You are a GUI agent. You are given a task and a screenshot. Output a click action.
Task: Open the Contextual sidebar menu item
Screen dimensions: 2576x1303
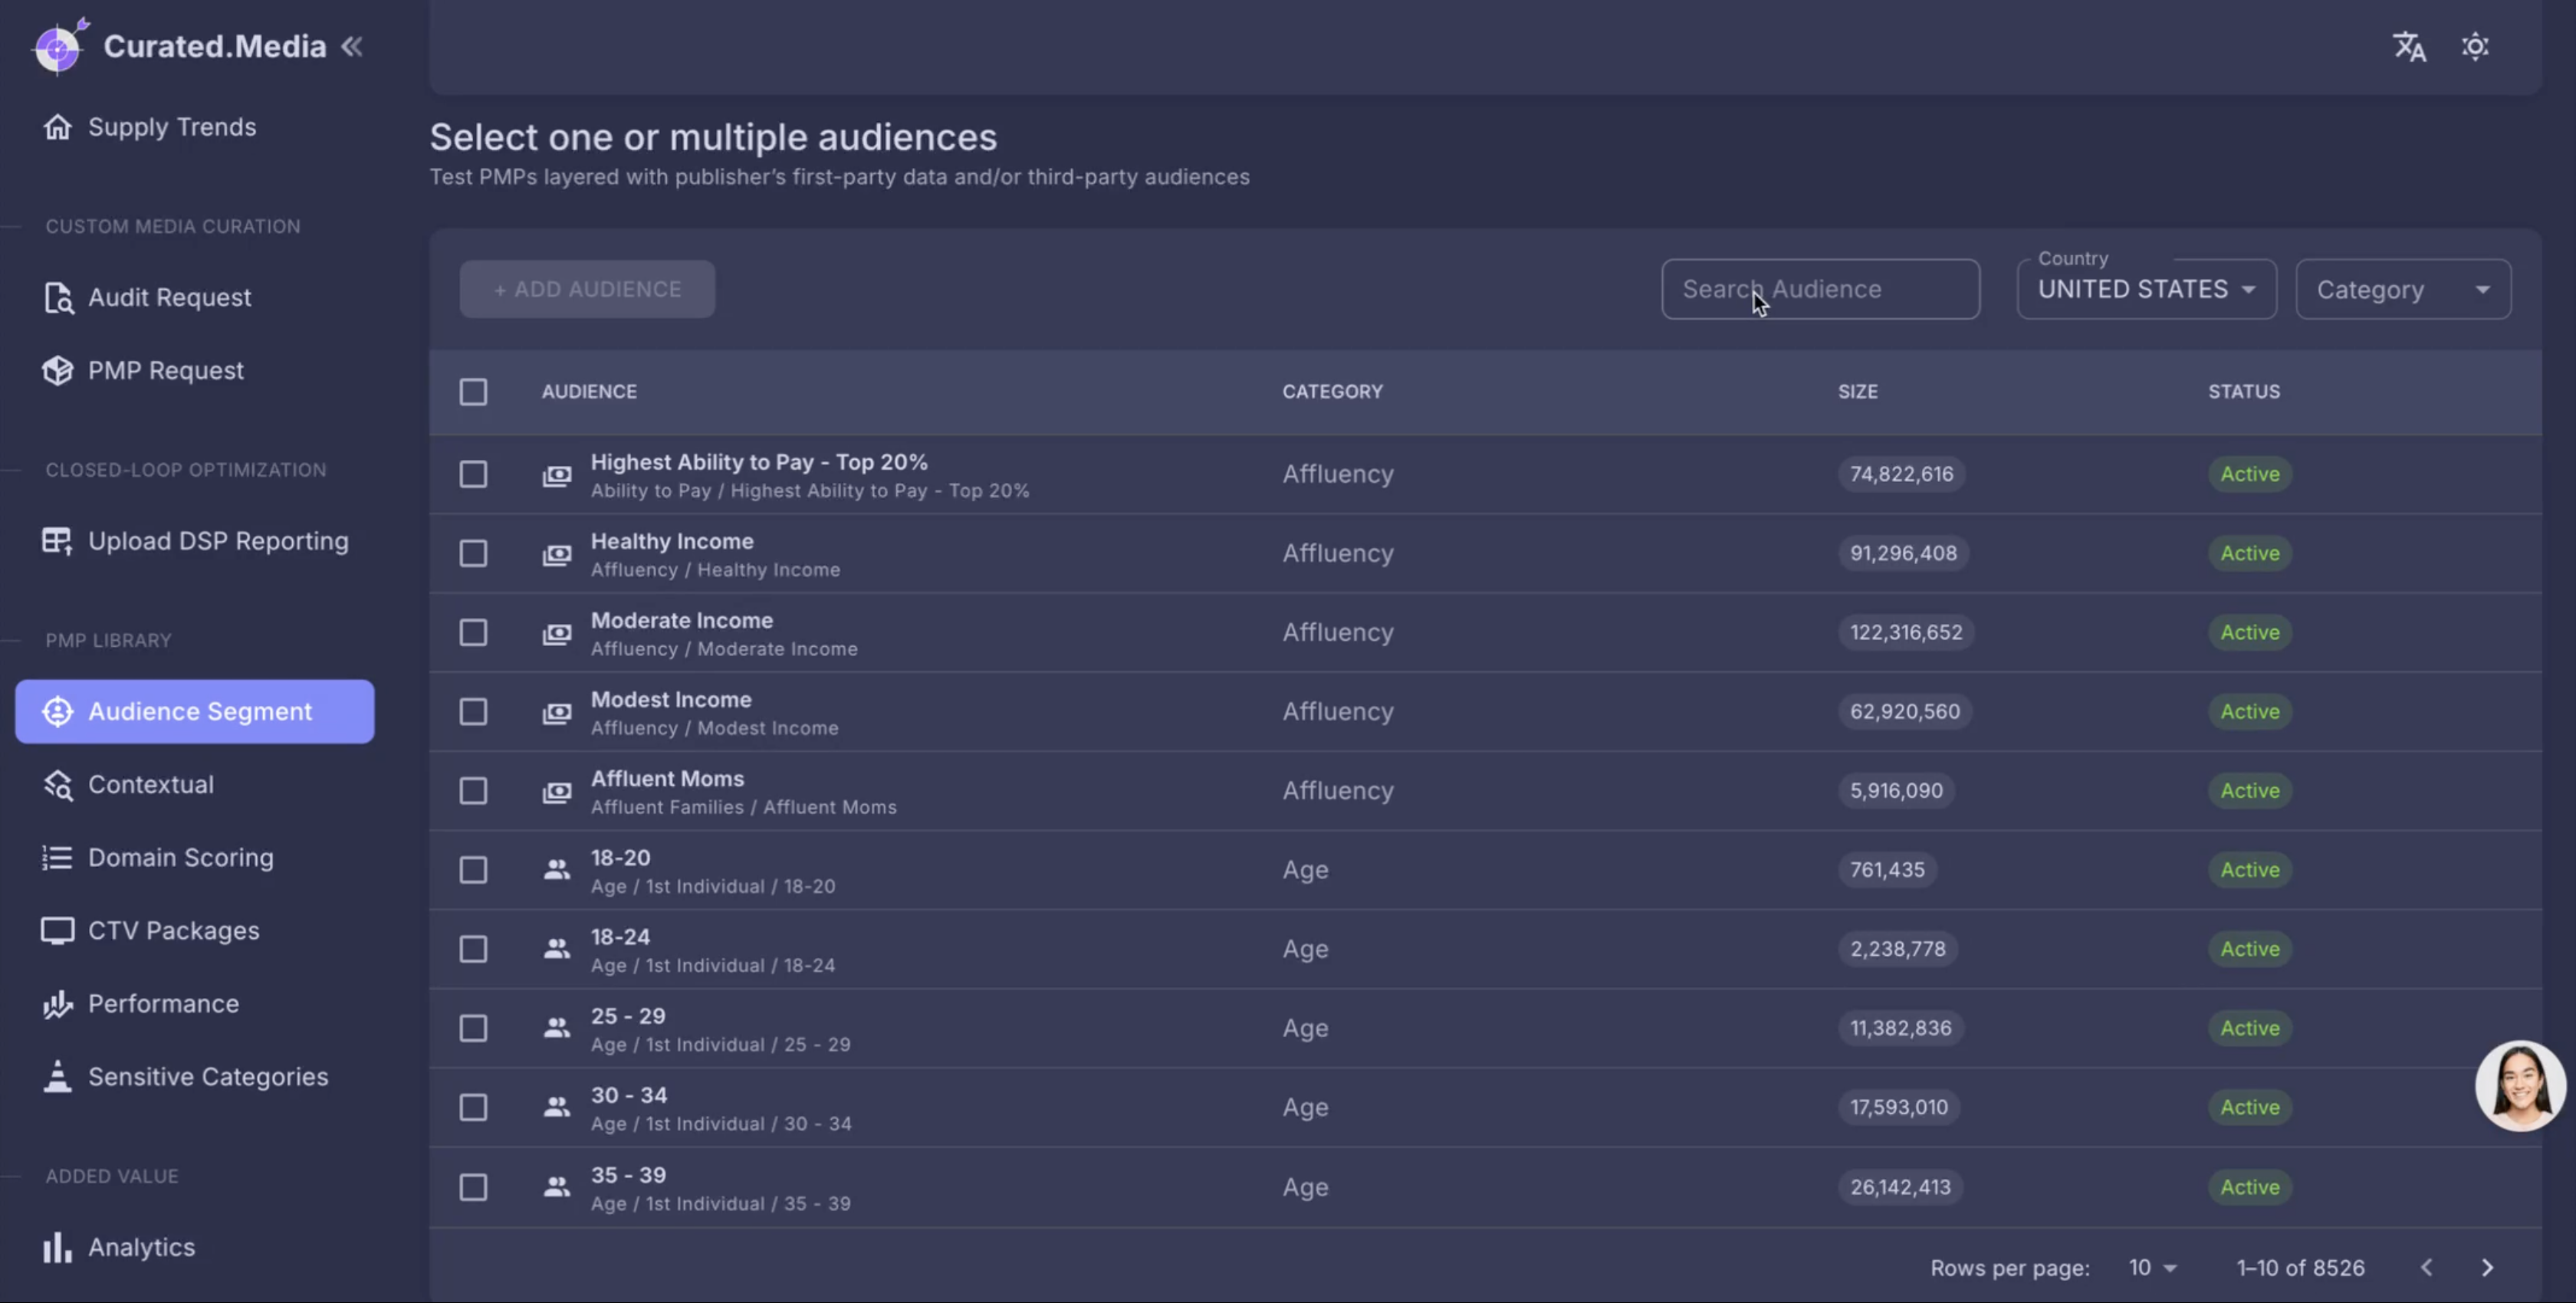click(151, 785)
